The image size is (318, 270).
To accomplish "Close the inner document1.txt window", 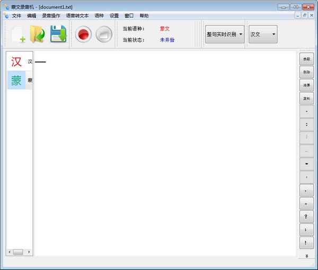I will 312,15.
